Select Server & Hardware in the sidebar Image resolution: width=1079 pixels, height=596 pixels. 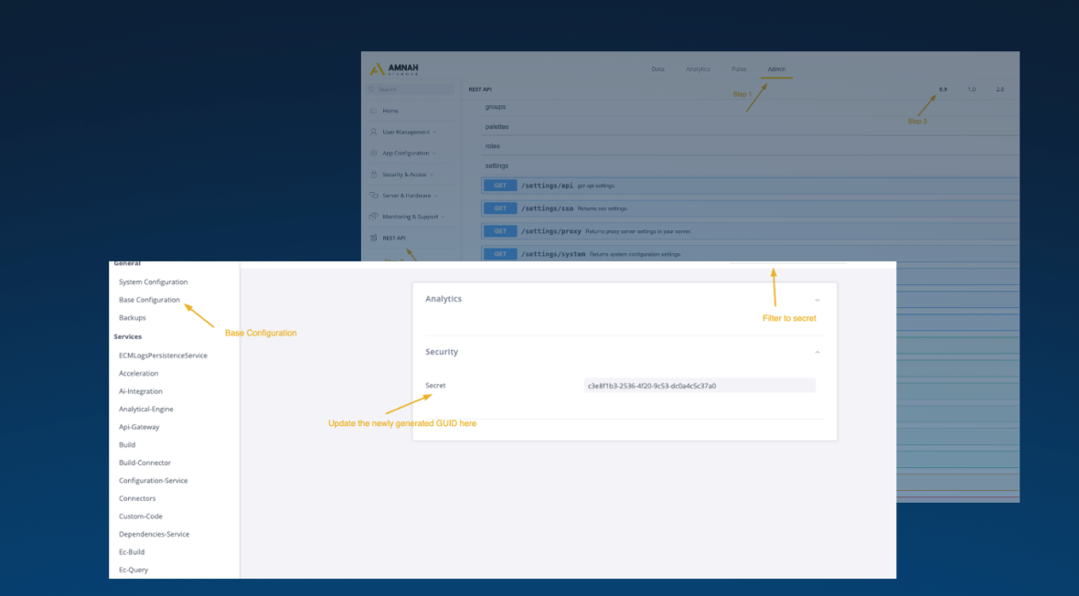point(405,195)
